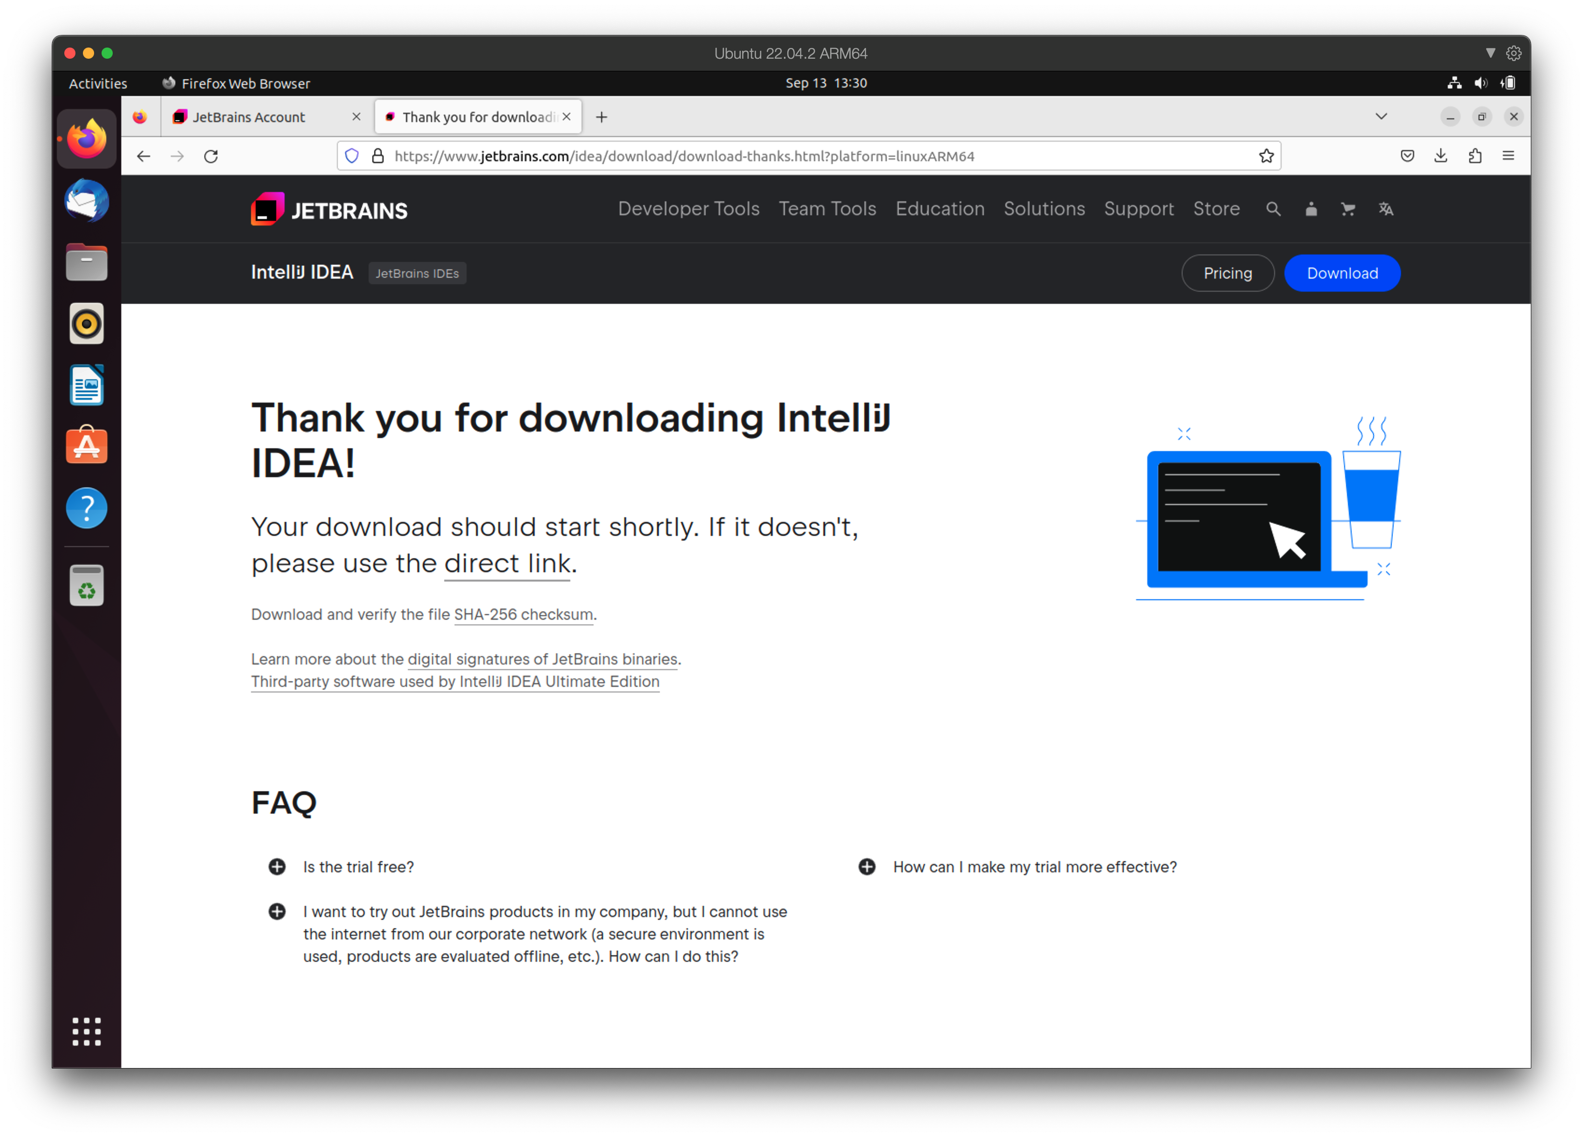The image size is (1583, 1137).
Task: Click the extensions icon in toolbar
Action: [1475, 156]
